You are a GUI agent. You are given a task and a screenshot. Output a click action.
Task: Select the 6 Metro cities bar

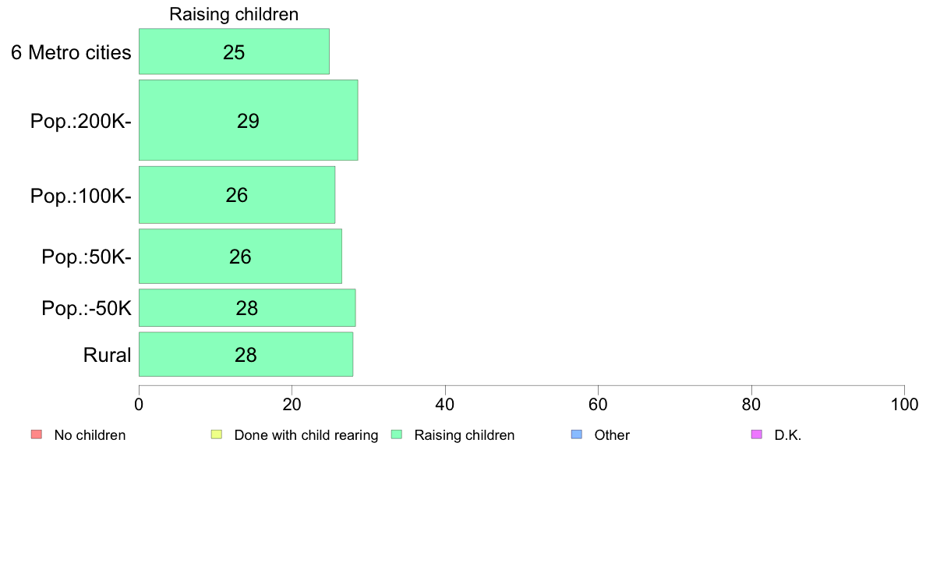pyautogui.click(x=234, y=51)
